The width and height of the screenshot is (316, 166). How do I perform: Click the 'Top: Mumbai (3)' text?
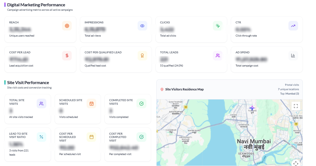point(290,94)
